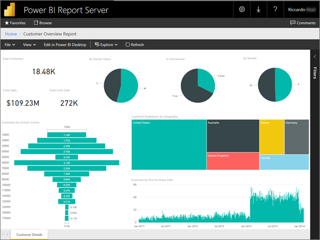Image resolution: width=320 pixels, height=240 pixels.
Task: Expand the collapsed Filters pane
Action: [315, 55]
